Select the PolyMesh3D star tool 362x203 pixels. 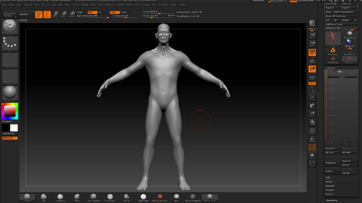pos(333,60)
